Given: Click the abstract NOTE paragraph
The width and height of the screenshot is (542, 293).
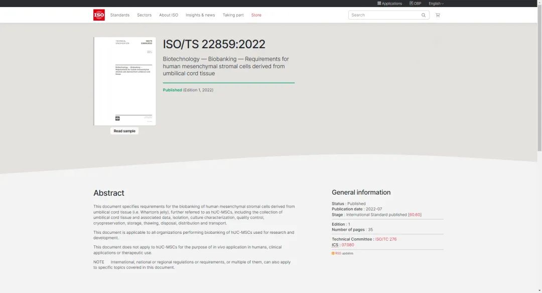Looking at the screenshot, I should pyautogui.click(x=192, y=265).
